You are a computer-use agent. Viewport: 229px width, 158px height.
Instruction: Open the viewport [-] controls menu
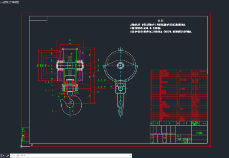(x=1, y=2)
